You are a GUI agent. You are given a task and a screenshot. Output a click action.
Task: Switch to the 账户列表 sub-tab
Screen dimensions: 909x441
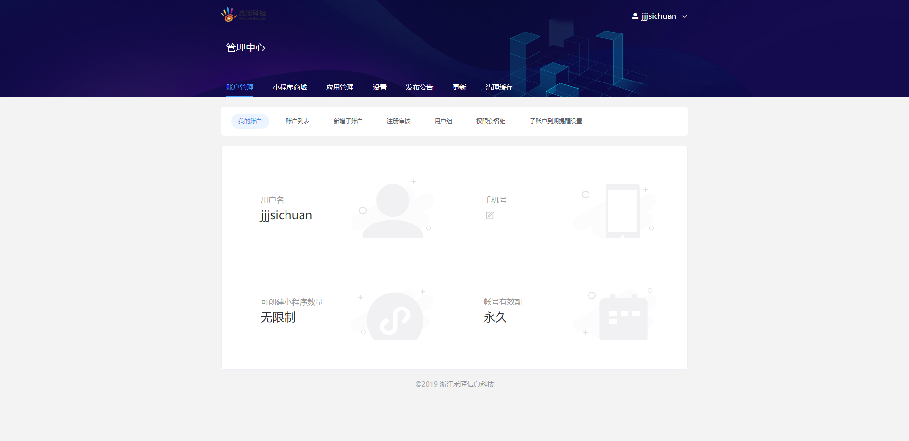click(298, 121)
